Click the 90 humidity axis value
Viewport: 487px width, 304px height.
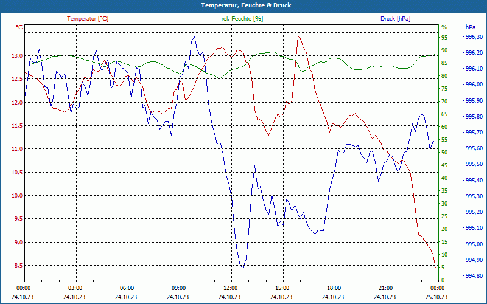[444, 50]
